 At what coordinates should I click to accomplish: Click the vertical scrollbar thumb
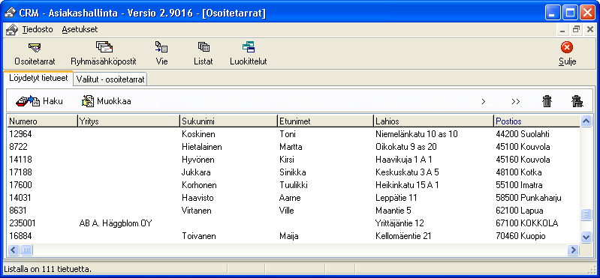[x=586, y=214]
